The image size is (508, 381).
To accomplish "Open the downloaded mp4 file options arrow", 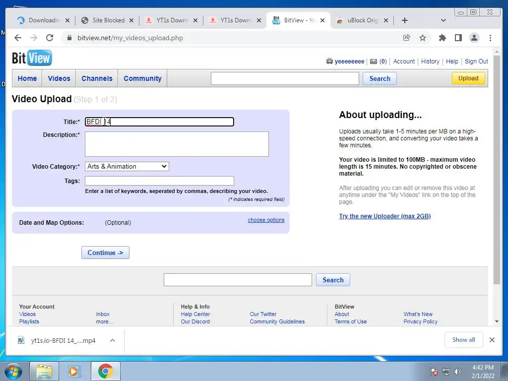I will pos(113,340).
